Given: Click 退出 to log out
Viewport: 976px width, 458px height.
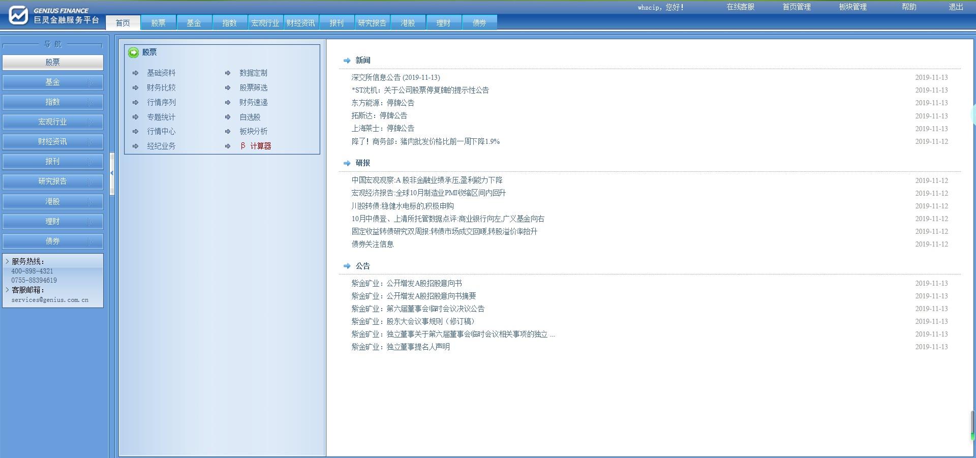Looking at the screenshot, I should click(x=956, y=7).
